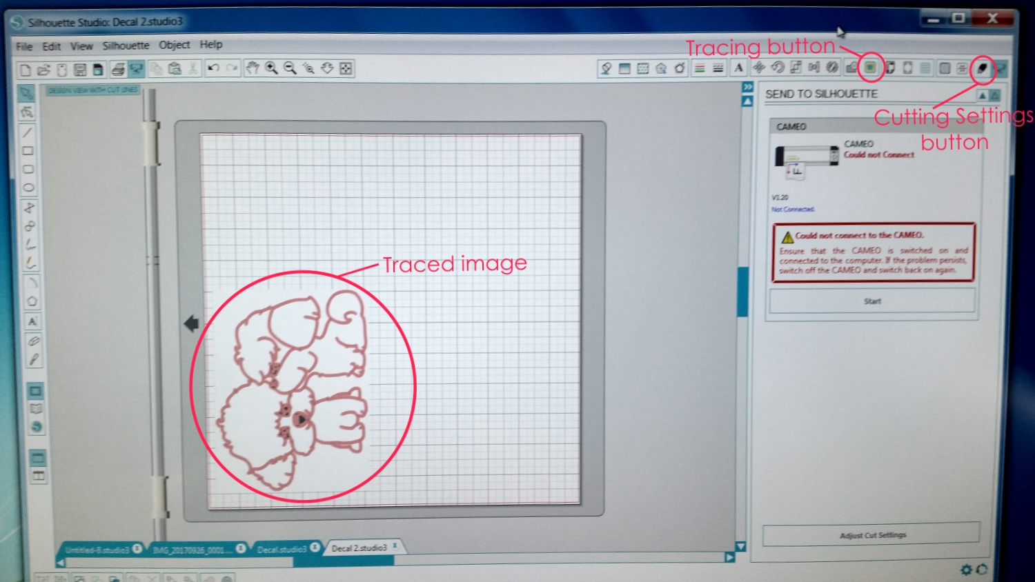Viewport: 1035px width, 582px height.
Task: Switch to Design view icon
Action: 34,391
